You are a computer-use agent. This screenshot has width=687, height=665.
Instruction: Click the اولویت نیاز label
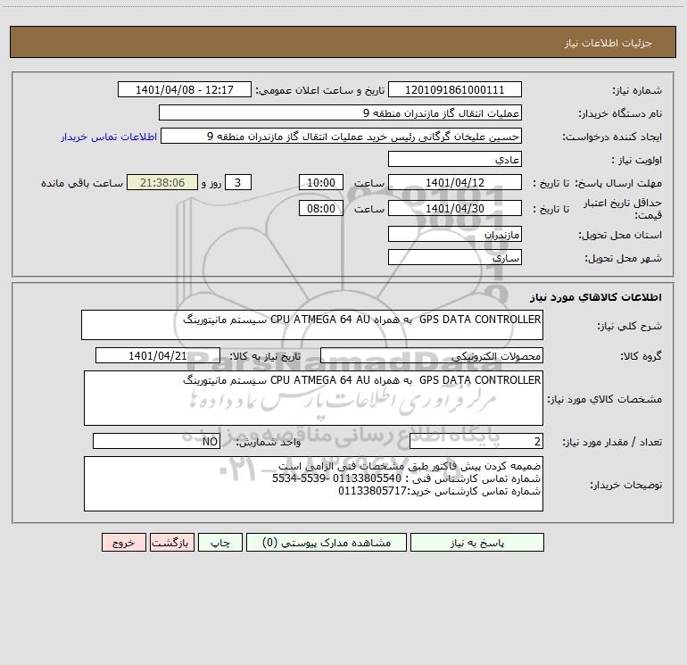(637, 160)
